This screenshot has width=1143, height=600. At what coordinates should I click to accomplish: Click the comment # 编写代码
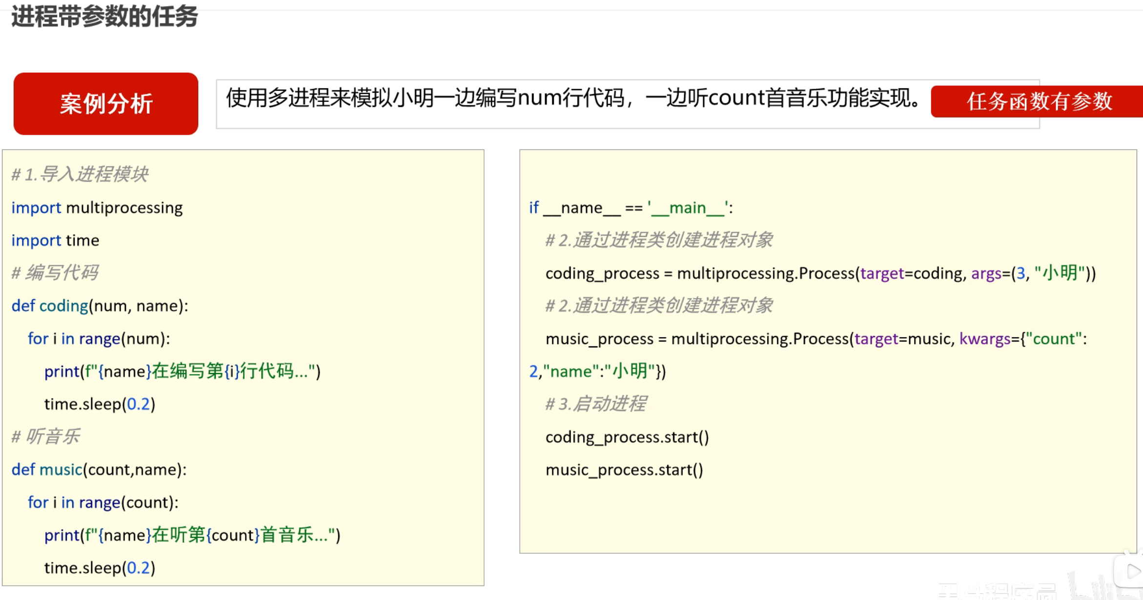(x=55, y=273)
